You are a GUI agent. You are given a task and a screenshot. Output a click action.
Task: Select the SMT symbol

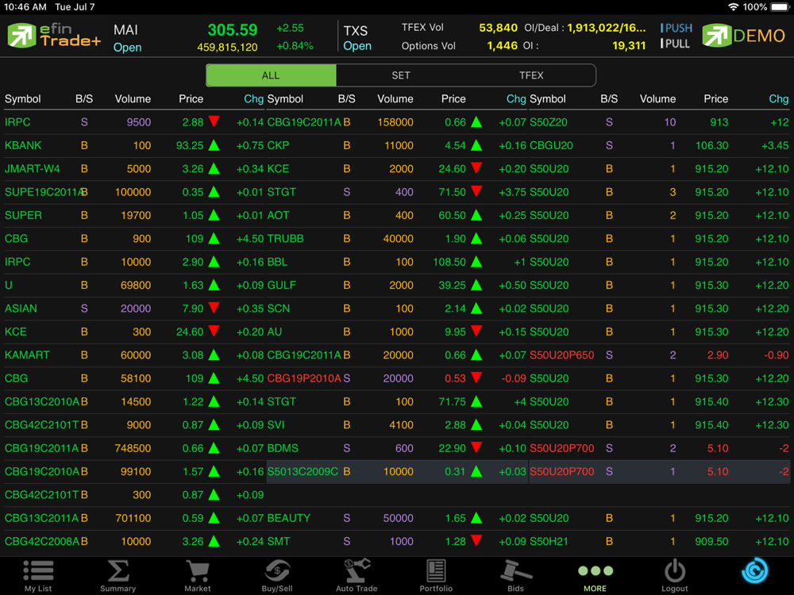pos(279,541)
